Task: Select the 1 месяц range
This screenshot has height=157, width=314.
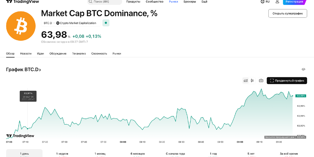Action: tap(100, 154)
